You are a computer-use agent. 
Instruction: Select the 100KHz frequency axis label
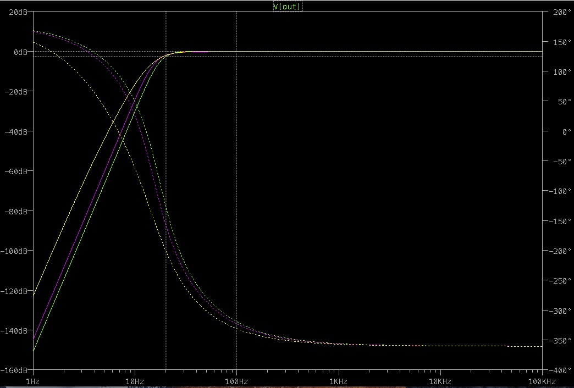(x=542, y=382)
